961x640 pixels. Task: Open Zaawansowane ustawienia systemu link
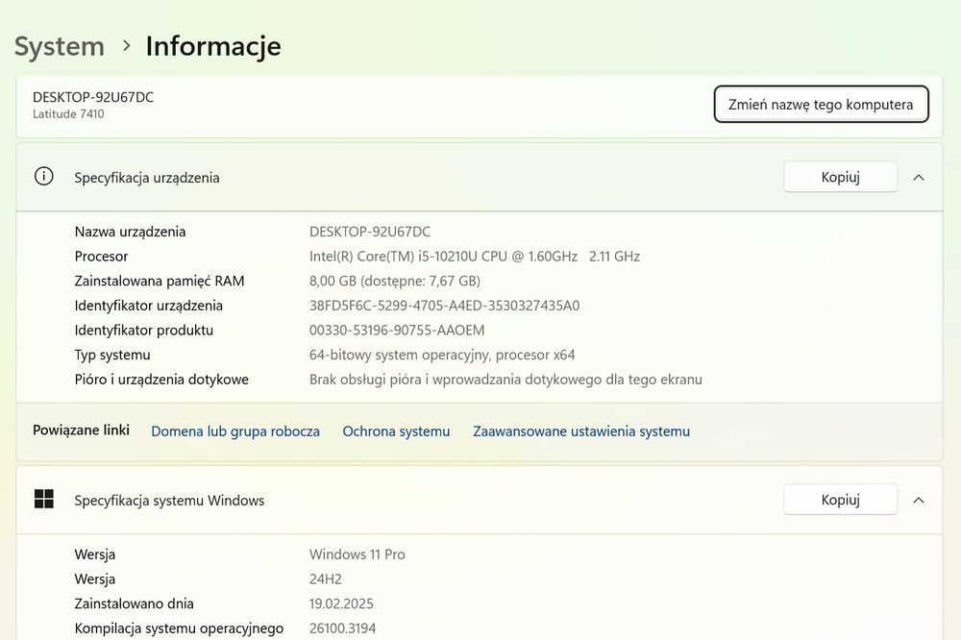[581, 431]
